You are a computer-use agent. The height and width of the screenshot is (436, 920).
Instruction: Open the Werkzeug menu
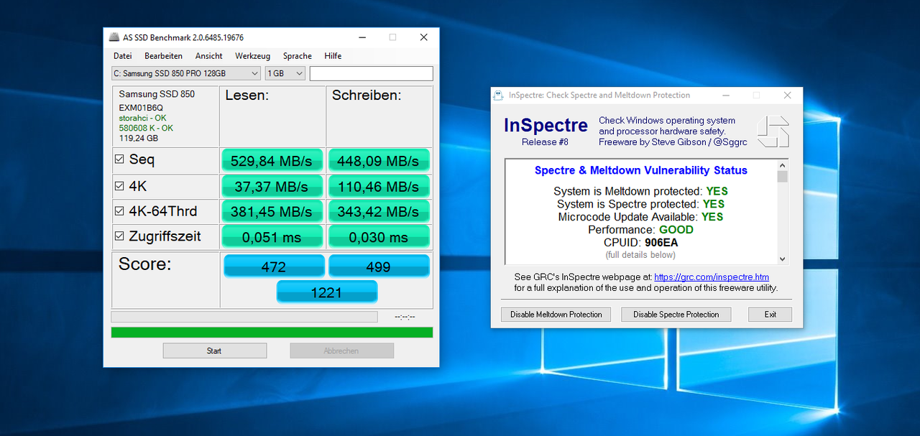pyautogui.click(x=252, y=56)
